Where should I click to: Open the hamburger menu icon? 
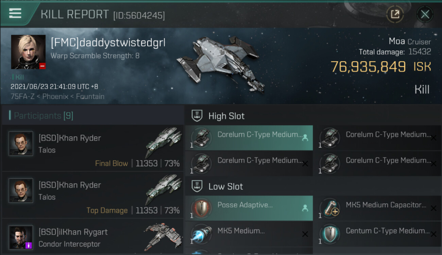coord(15,14)
